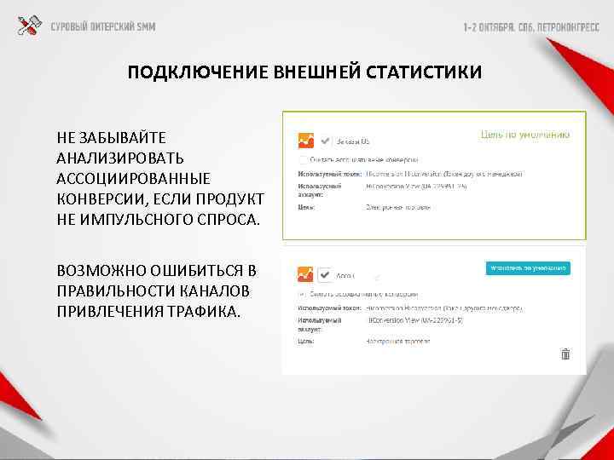Click the account value in the second goal card
The height and width of the screenshot is (460, 614).
(415, 320)
